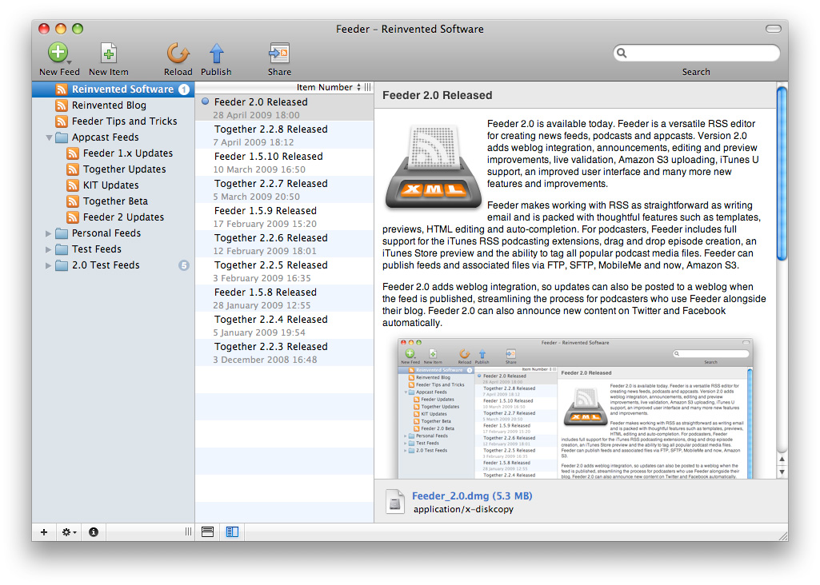
Task: Select the Feeder Tips and Tricks feed
Action: (x=113, y=121)
